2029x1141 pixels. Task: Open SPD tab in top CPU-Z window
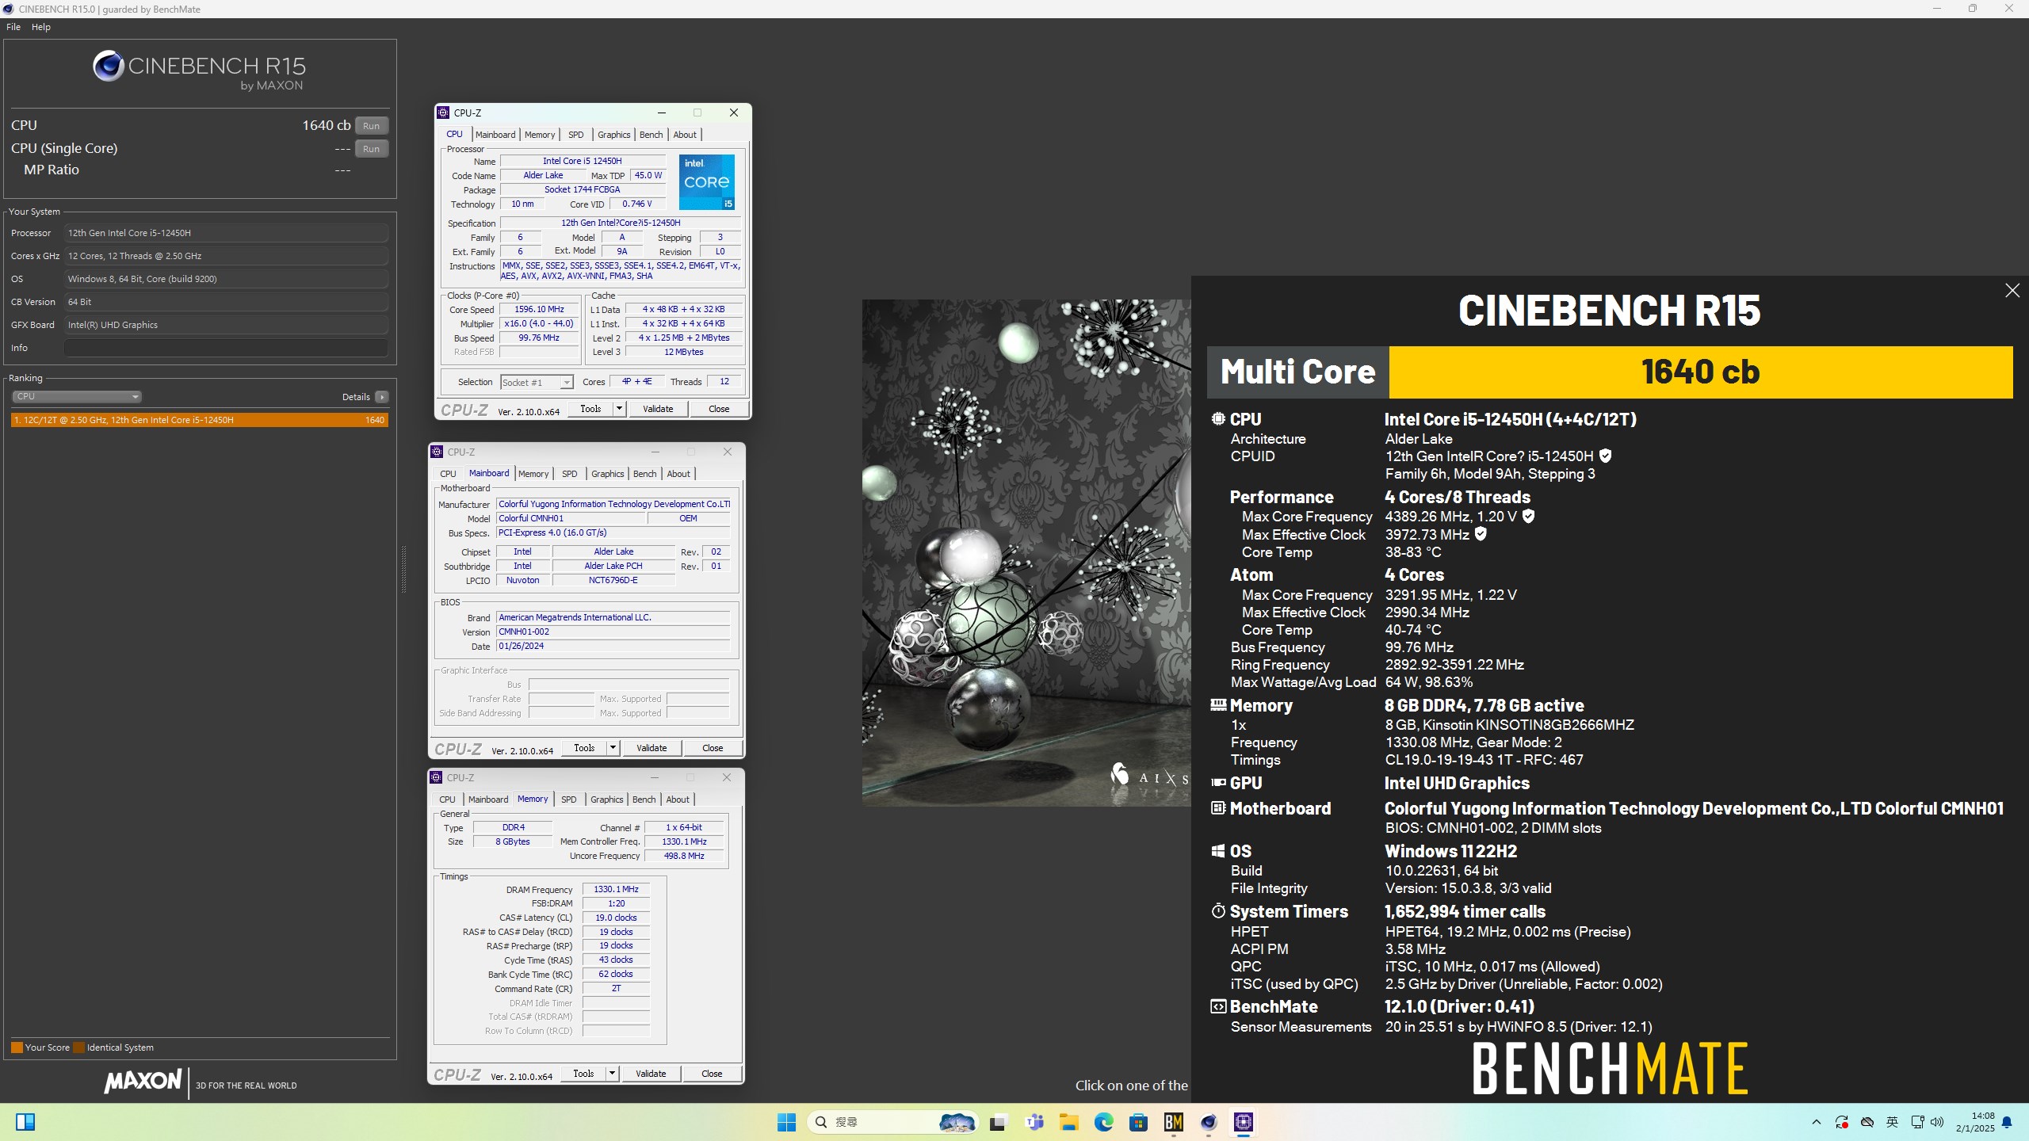(576, 135)
